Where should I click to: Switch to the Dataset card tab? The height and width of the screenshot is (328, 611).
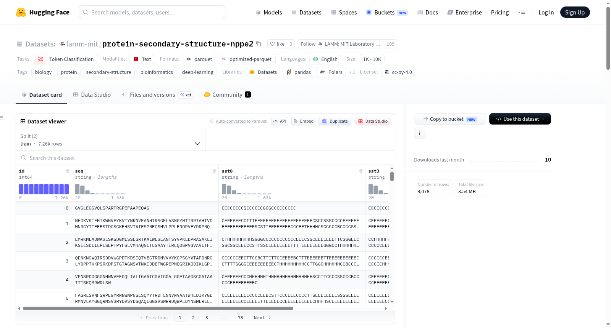(42, 95)
